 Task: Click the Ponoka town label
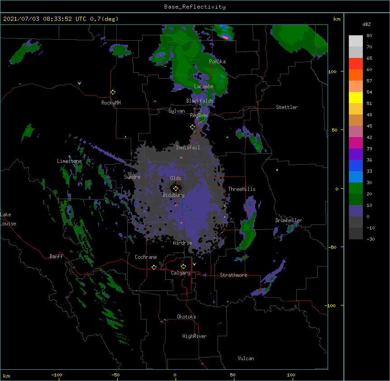[x=217, y=62]
